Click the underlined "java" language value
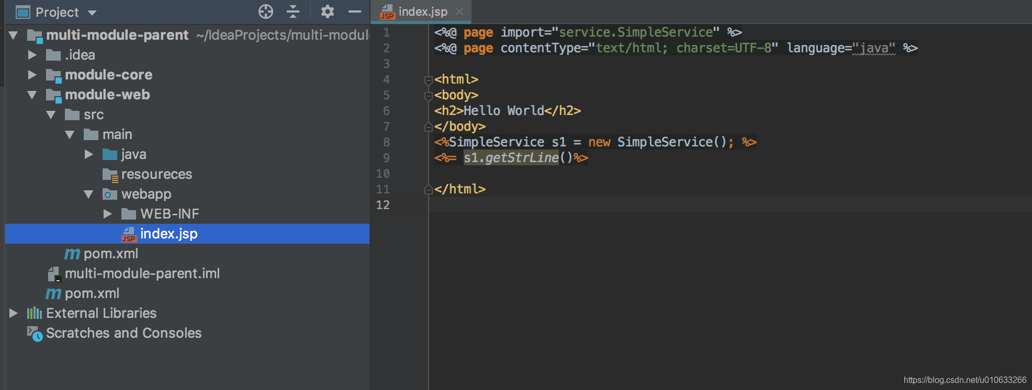The image size is (1032, 390). [874, 48]
